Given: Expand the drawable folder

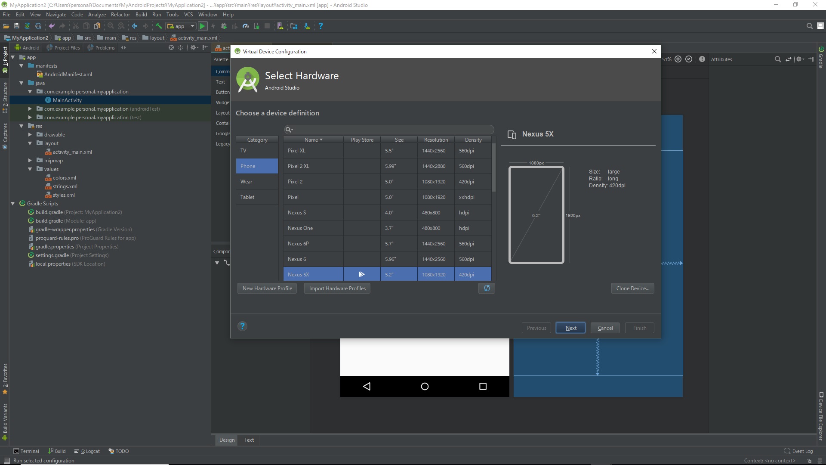Looking at the screenshot, I should (x=30, y=135).
